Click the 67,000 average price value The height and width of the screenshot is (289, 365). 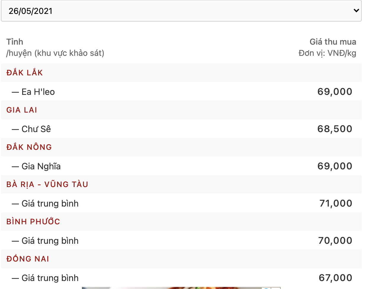coord(335,278)
